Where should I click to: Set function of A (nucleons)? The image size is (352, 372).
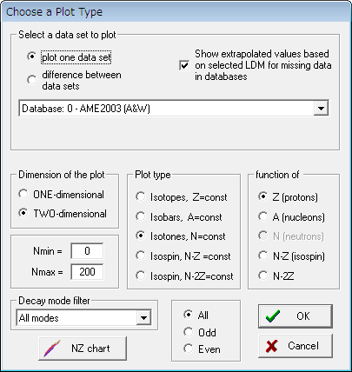[262, 216]
